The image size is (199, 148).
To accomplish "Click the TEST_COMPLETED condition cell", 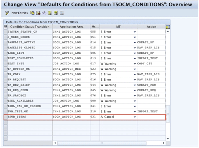I will [30, 58].
